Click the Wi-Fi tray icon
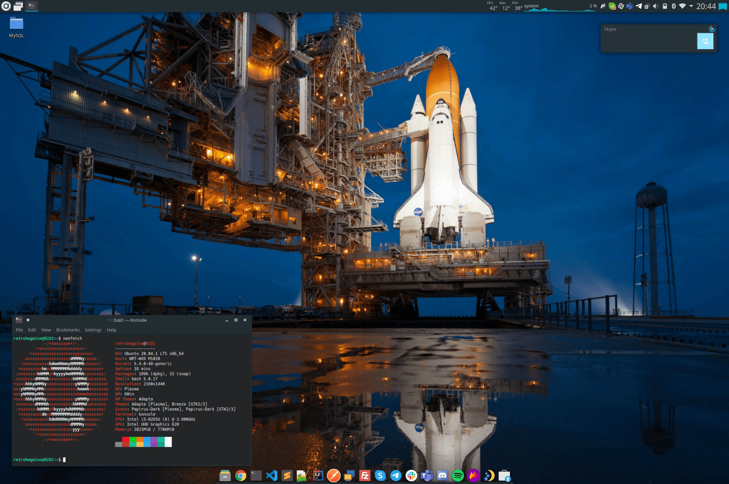This screenshot has width=729, height=484. click(x=683, y=6)
